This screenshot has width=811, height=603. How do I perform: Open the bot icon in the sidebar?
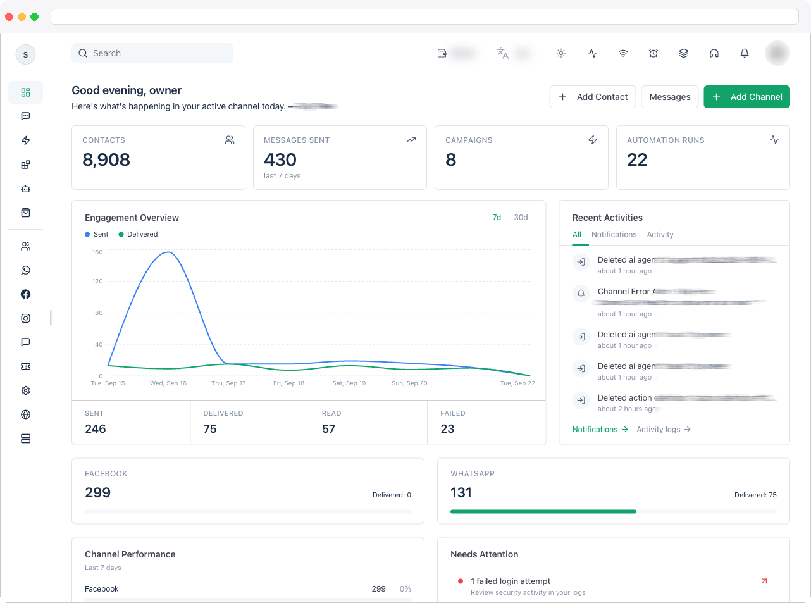pos(25,189)
